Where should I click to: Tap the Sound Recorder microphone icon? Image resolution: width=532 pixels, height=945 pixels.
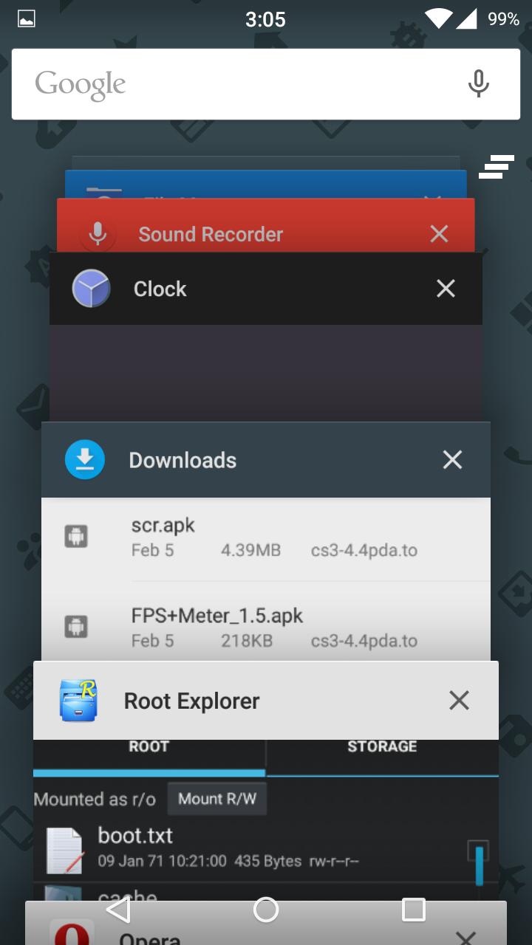[98, 235]
